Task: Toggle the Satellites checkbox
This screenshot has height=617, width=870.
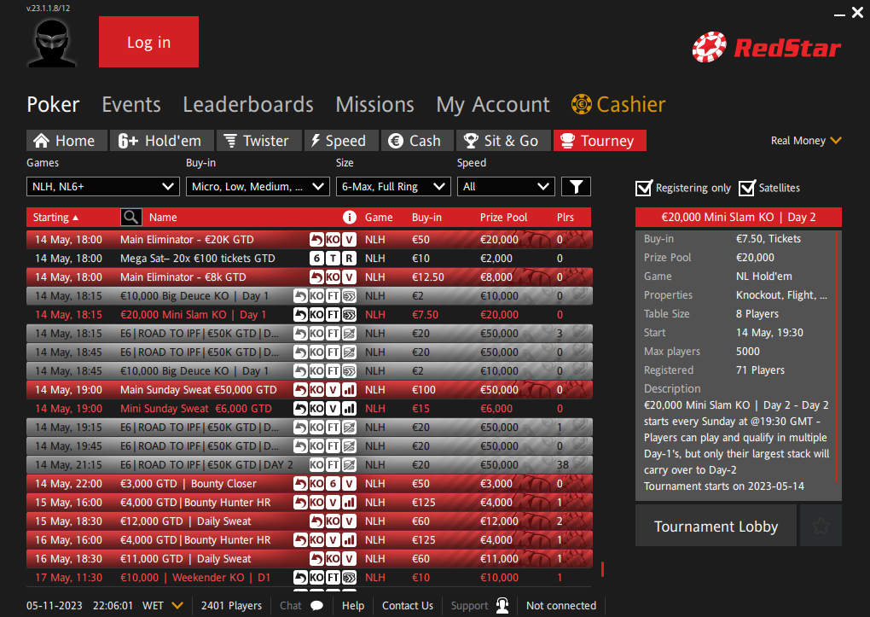Action: coord(747,188)
